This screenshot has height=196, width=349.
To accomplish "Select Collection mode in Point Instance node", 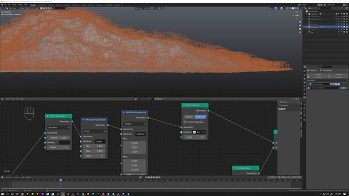I will [x=200, y=117].
